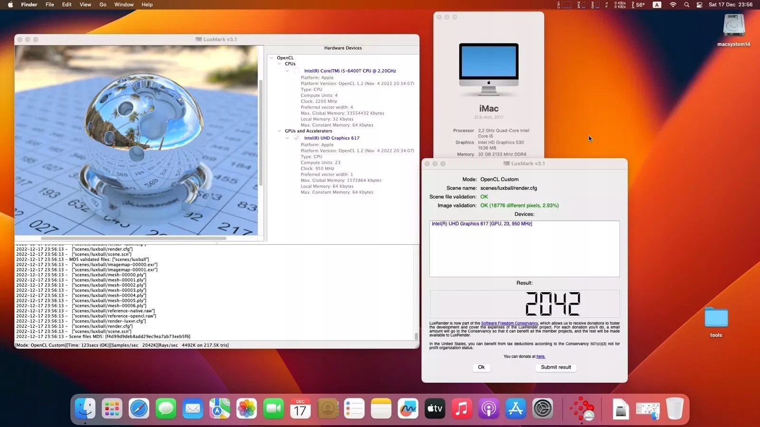Open System Settings from the Dock

click(542, 408)
